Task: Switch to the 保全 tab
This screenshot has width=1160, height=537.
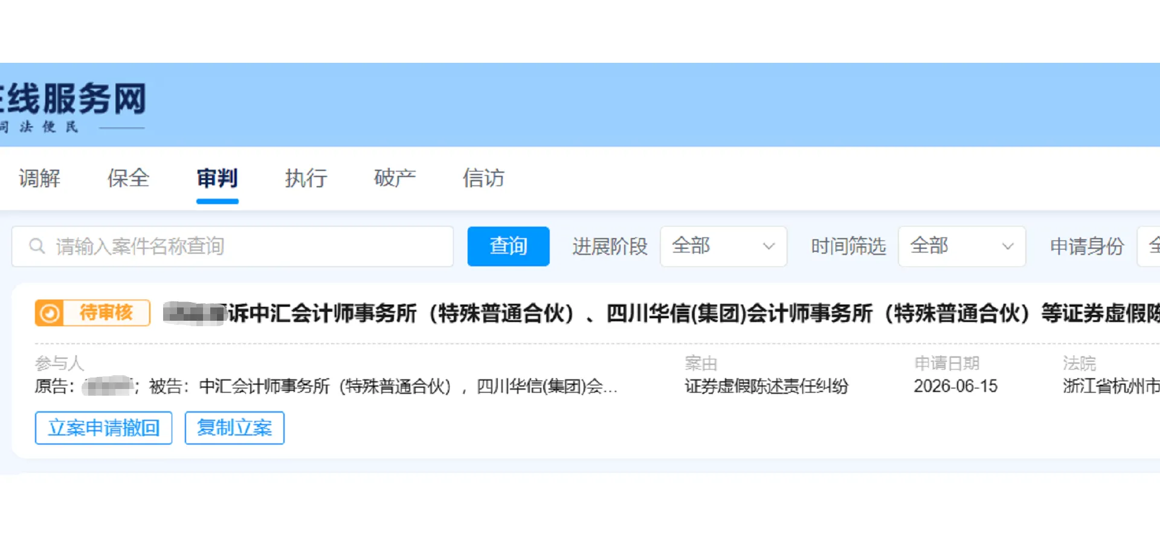Action: 128,178
